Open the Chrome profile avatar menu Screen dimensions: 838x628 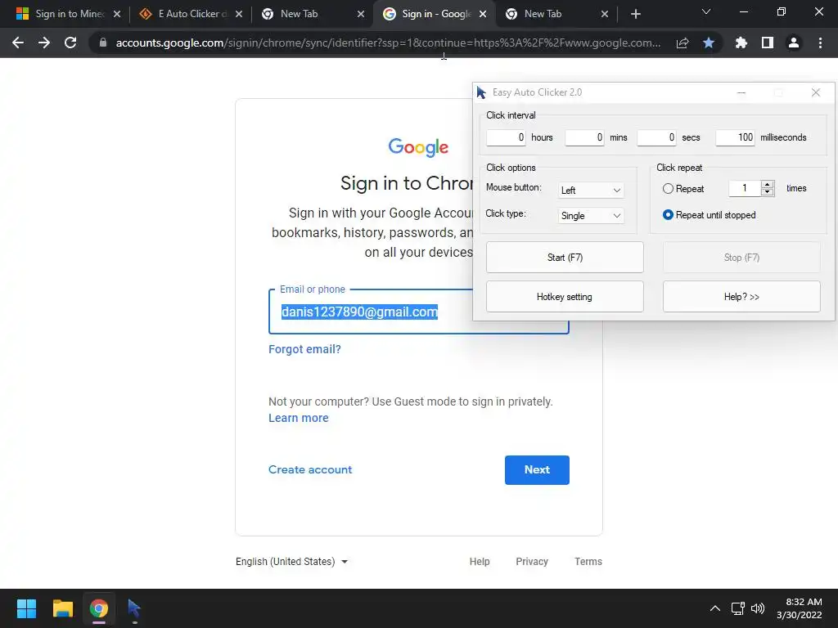(x=794, y=43)
